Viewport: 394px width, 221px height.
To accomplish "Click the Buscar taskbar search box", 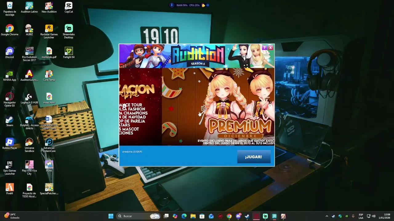I will [139, 216].
